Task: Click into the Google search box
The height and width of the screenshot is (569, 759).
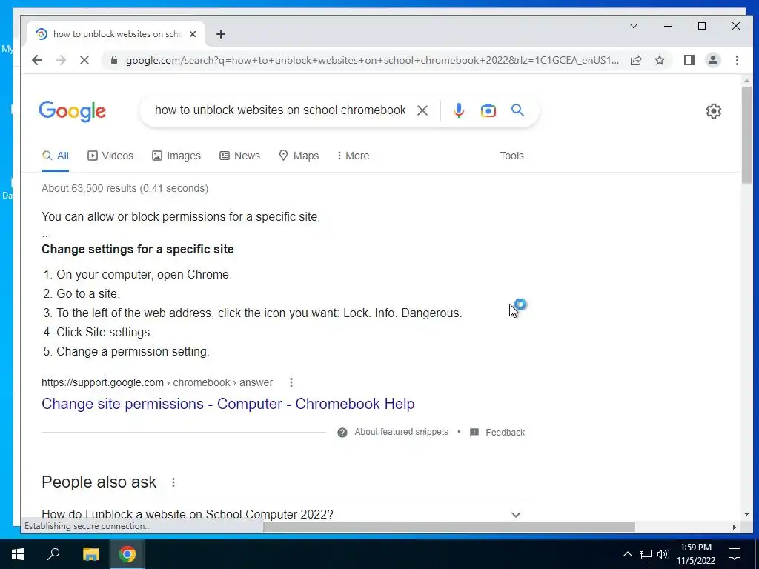Action: click(x=279, y=110)
